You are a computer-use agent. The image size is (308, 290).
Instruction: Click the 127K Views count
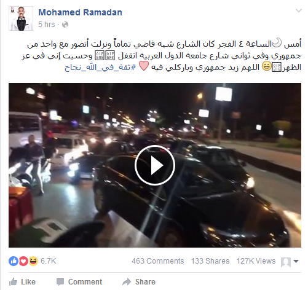pos(256,261)
